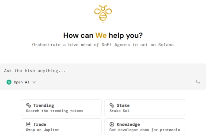Screen dimensions: 207x137
Task: Select the Stake Sol suggestion card
Action: tap(144, 108)
